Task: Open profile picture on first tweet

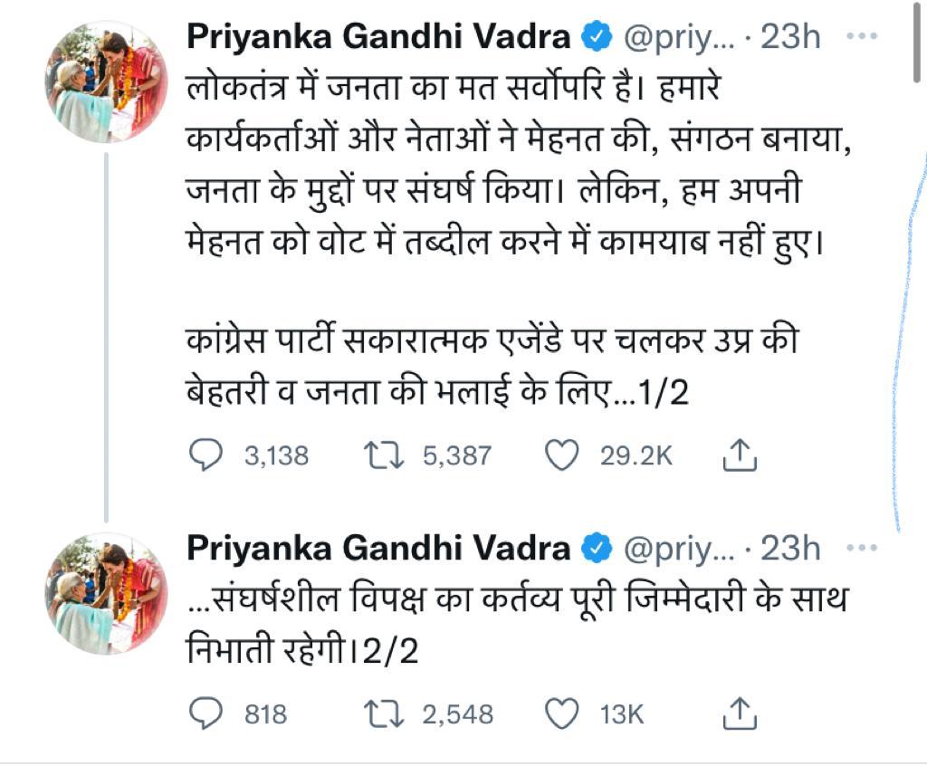Action: (106, 81)
